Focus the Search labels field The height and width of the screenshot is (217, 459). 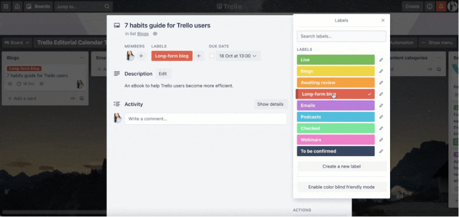341,36
